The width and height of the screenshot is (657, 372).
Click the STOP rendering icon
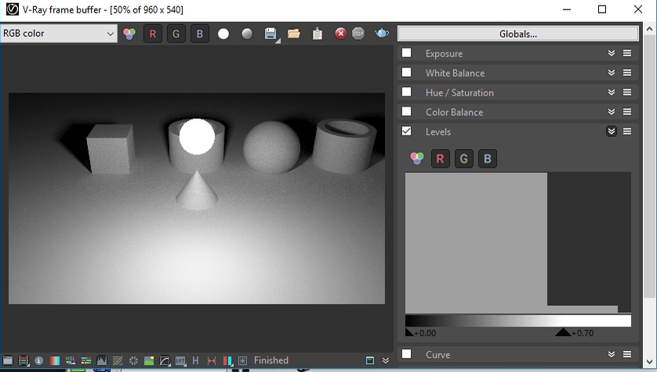(358, 34)
